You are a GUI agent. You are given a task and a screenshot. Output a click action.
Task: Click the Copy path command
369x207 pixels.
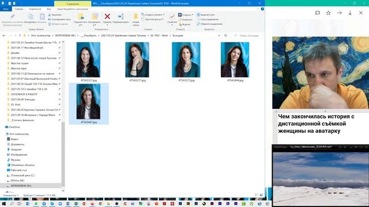click(x=59, y=19)
